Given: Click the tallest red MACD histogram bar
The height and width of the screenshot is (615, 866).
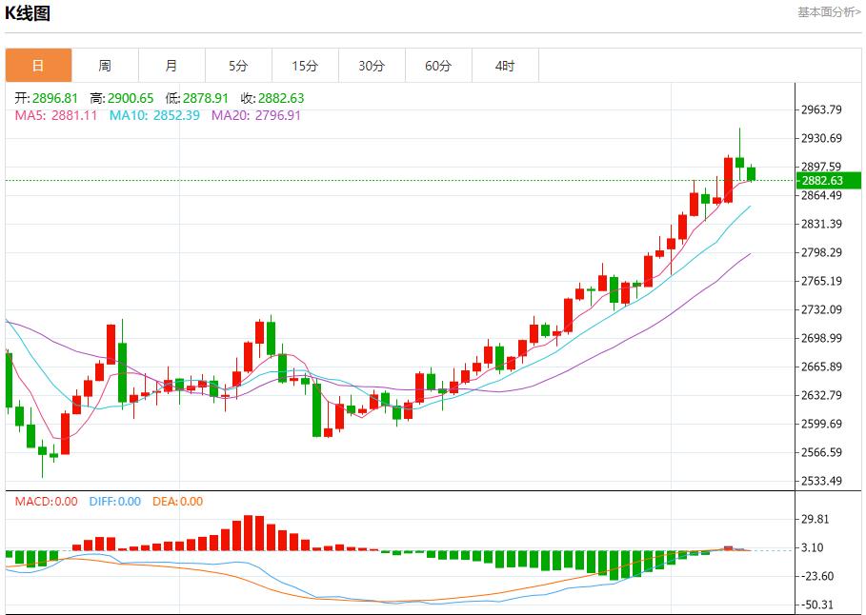Looking at the screenshot, I should [x=252, y=532].
